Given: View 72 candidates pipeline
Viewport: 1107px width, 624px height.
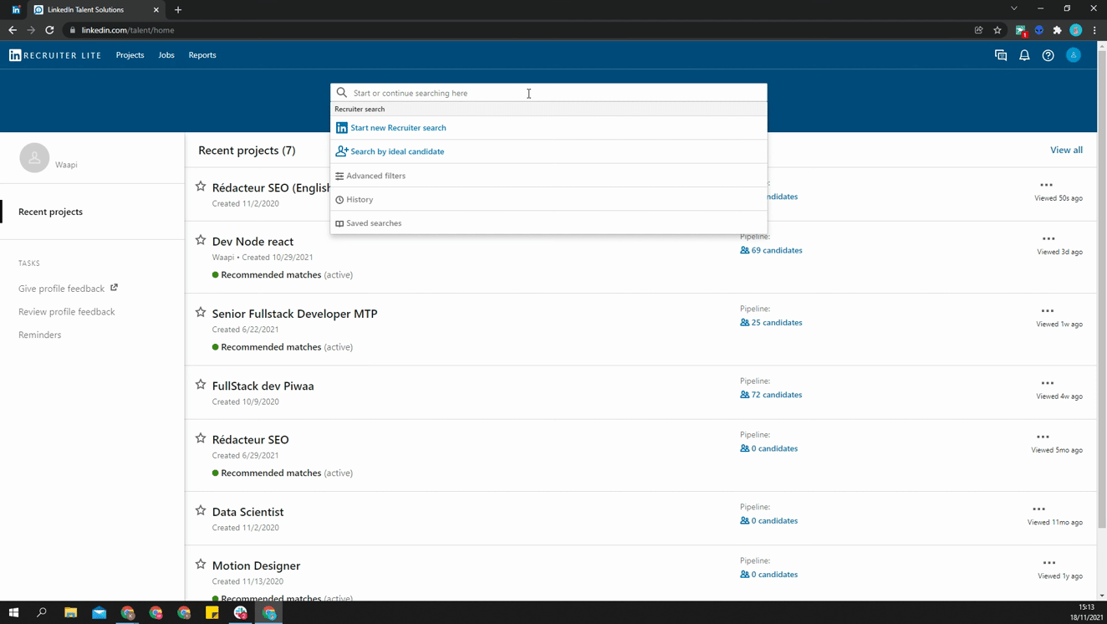Looking at the screenshot, I should click(x=771, y=395).
